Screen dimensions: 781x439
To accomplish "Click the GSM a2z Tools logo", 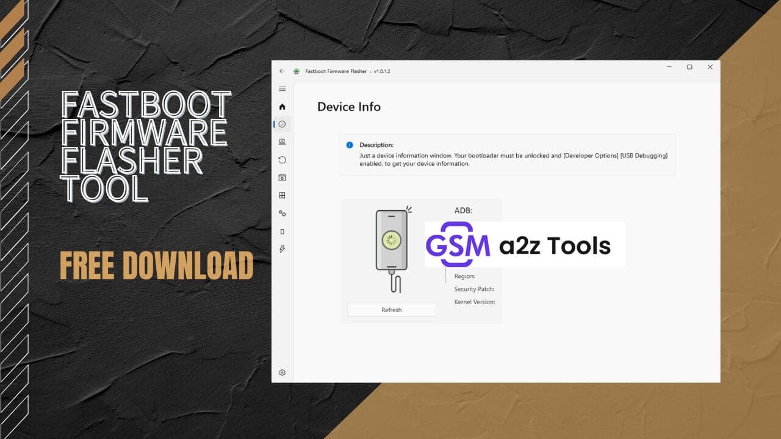I will click(524, 244).
